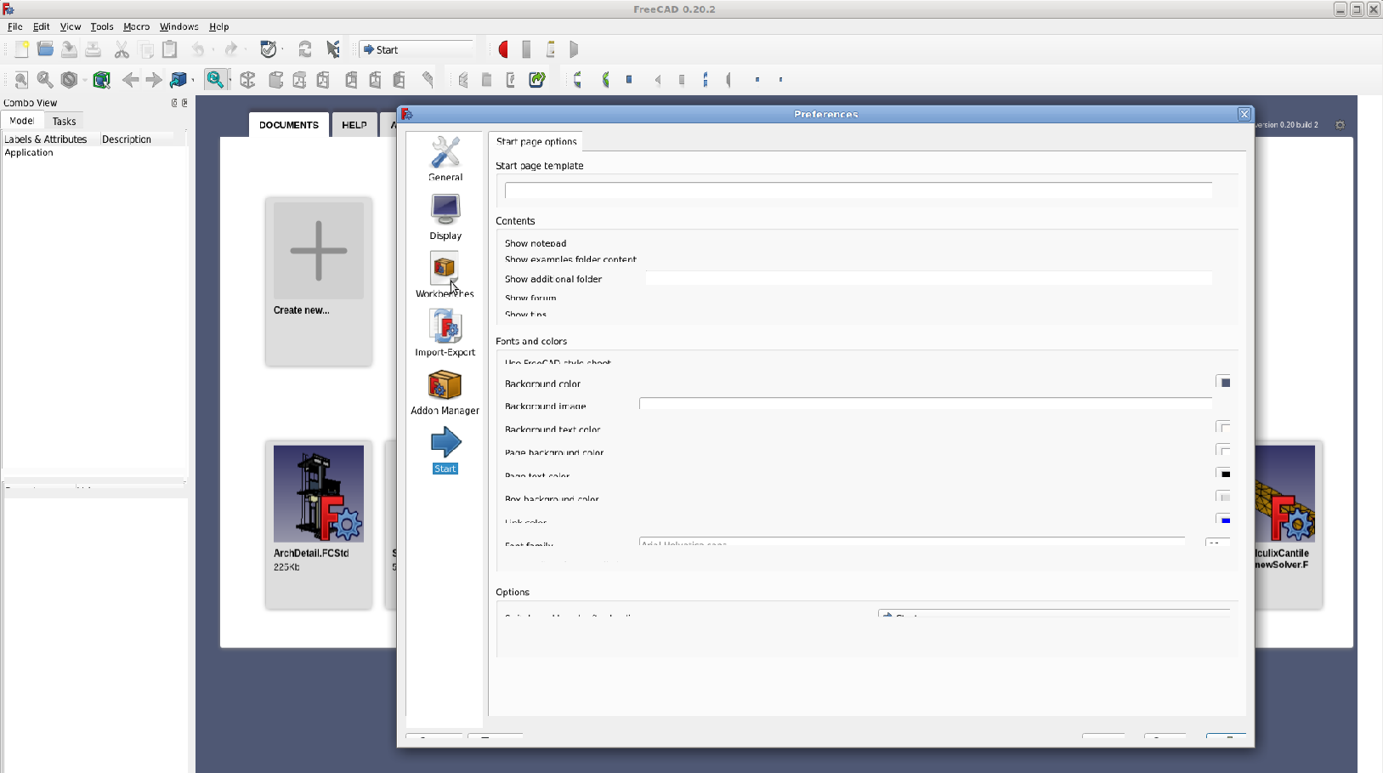
Task: Start macro recording with red circle
Action: 503,49
